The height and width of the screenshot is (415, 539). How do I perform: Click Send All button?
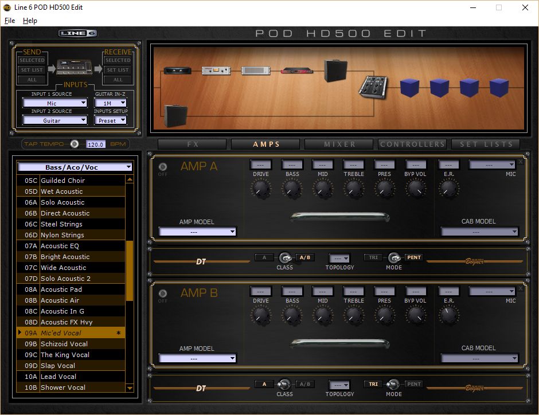coord(32,80)
